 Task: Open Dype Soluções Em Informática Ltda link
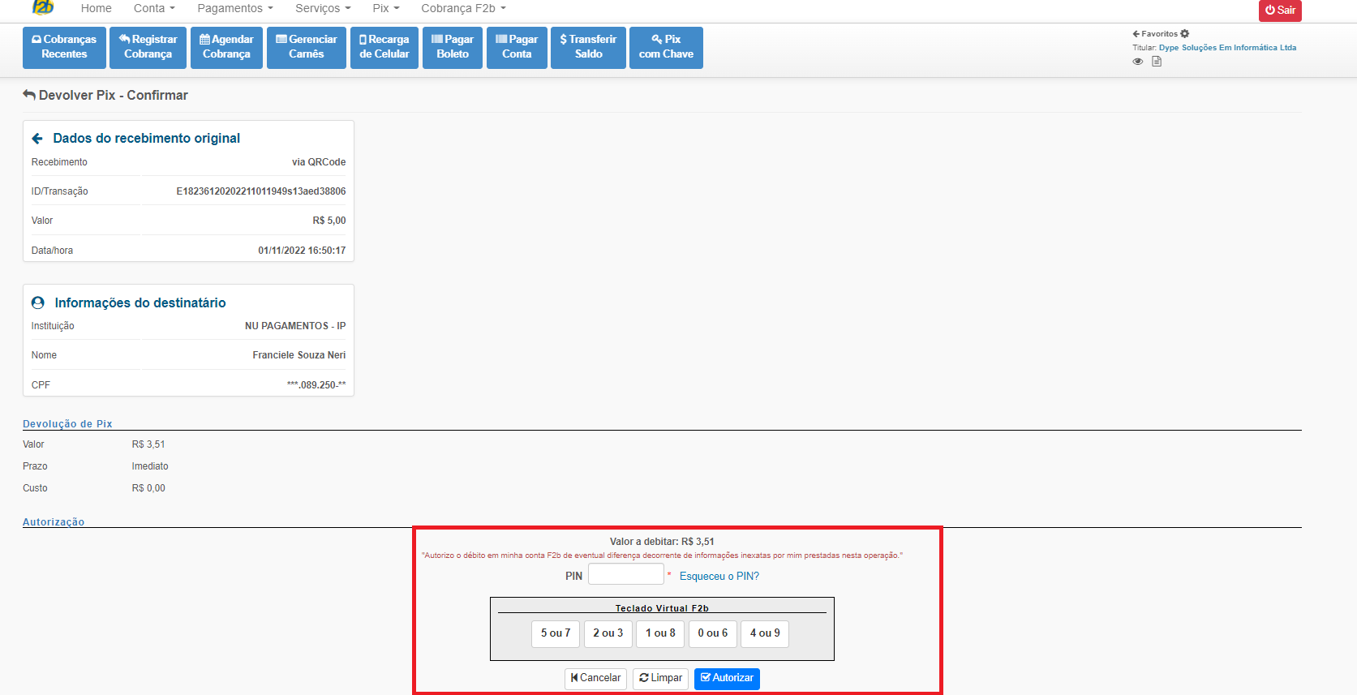point(1227,48)
